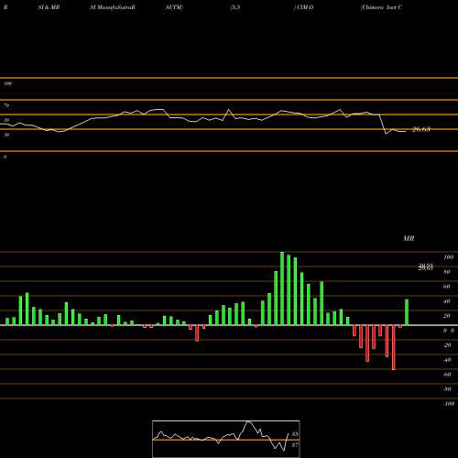Click the MR '20' axis label
The image size is (458, 458).
446,316
